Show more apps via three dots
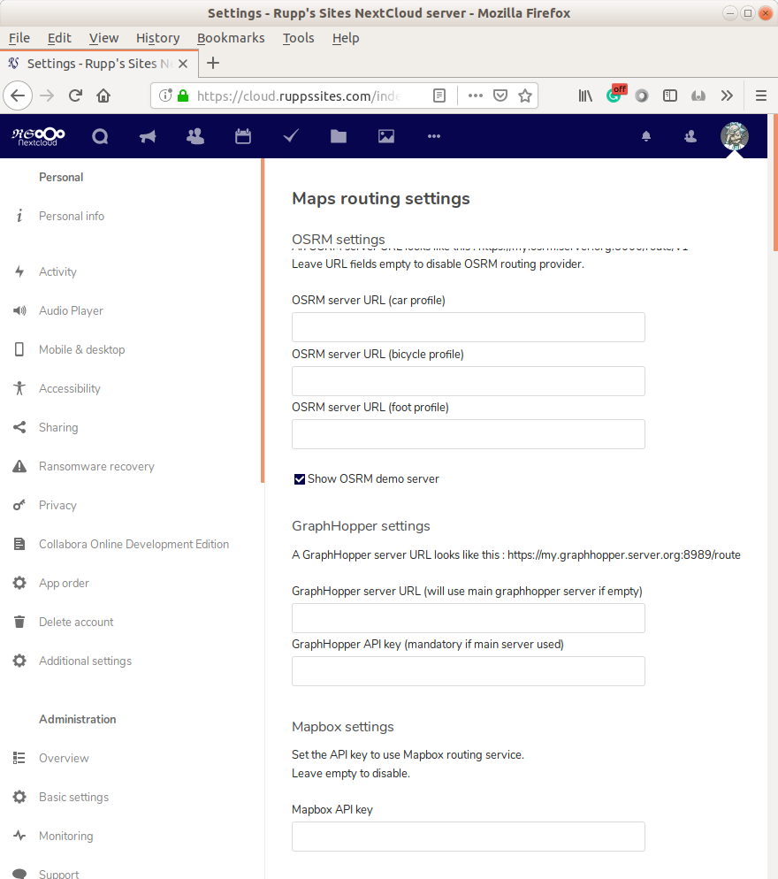 coord(434,136)
